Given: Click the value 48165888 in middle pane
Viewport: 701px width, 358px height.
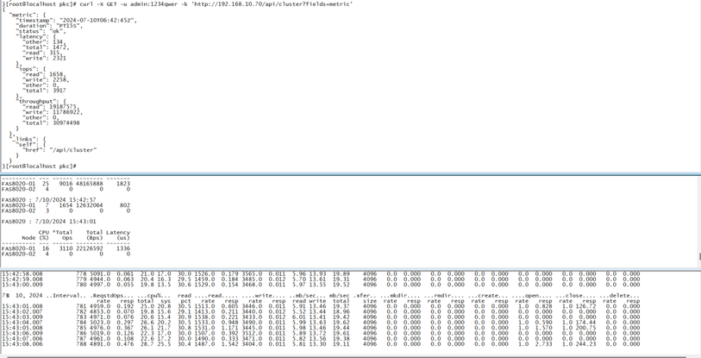Looking at the screenshot, I should 89,184.
